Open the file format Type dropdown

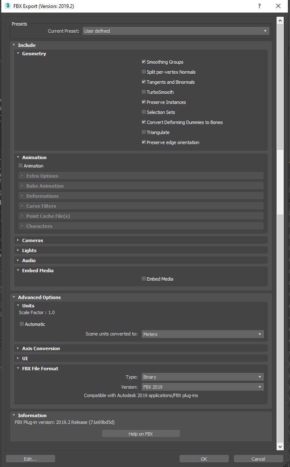tap(202, 377)
